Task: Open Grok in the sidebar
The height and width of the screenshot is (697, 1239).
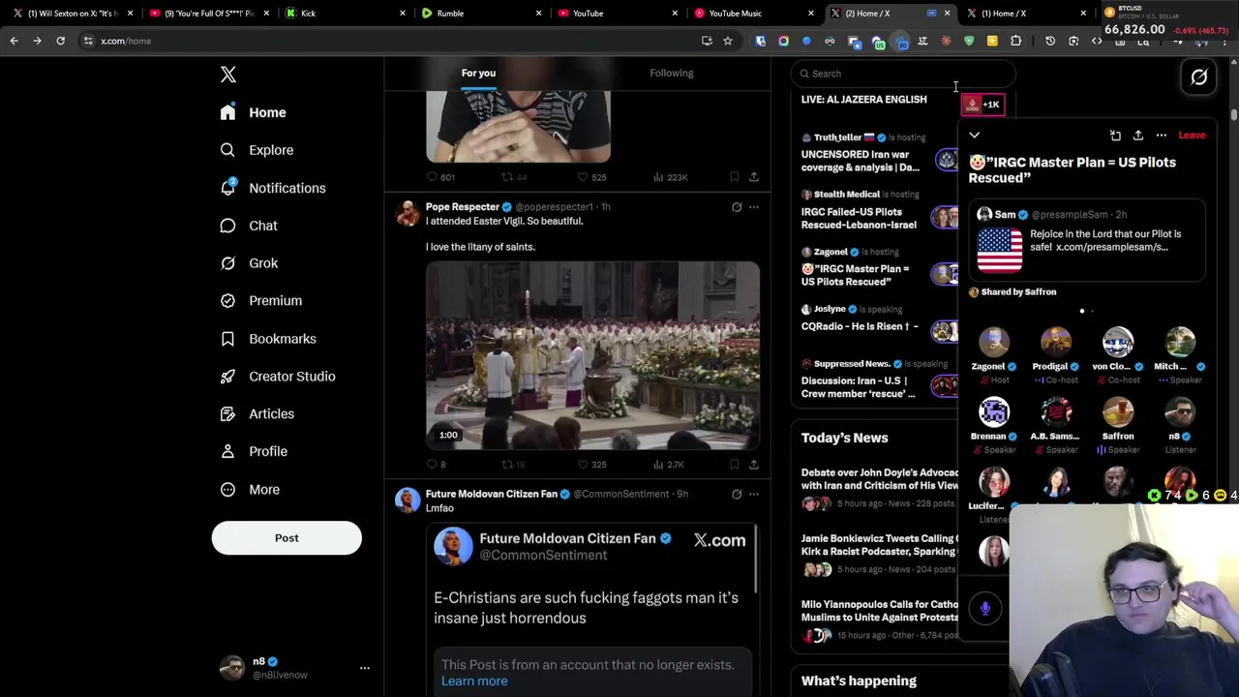Action: (x=250, y=263)
